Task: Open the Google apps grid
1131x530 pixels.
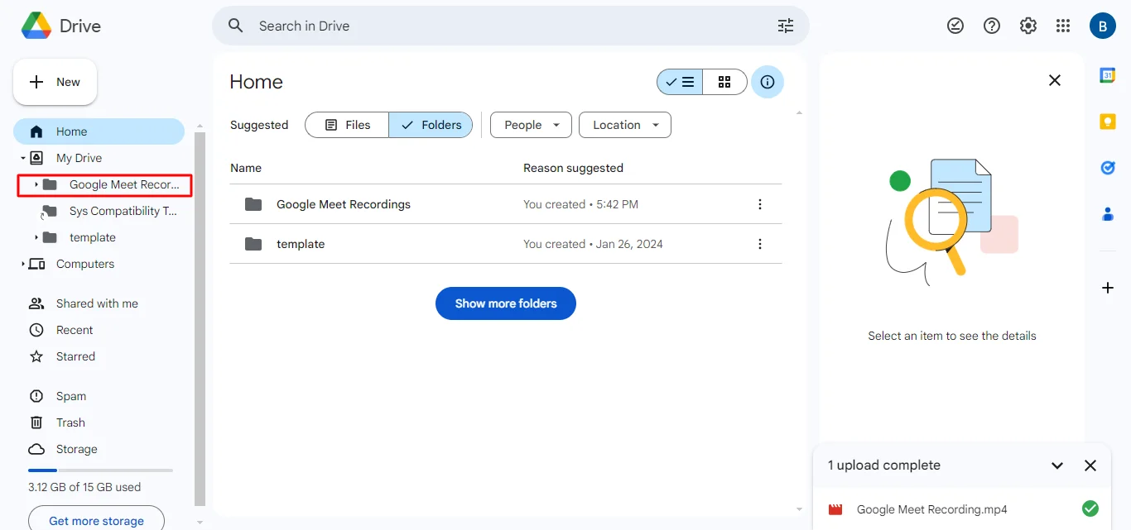Action: [x=1063, y=26]
